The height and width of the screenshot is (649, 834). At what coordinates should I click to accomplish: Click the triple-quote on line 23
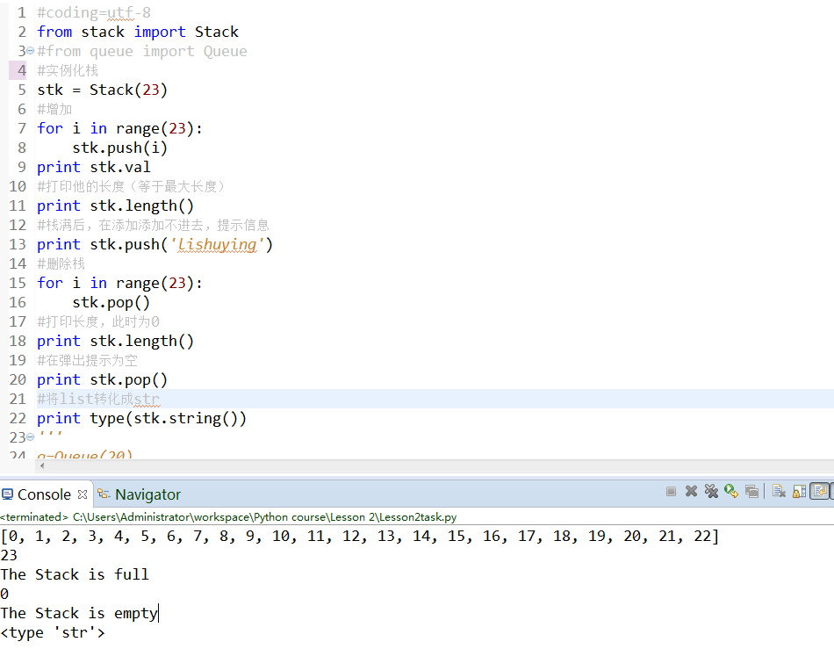point(50,435)
